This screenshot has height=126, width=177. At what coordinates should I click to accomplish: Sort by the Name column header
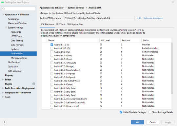(x=73, y=40)
